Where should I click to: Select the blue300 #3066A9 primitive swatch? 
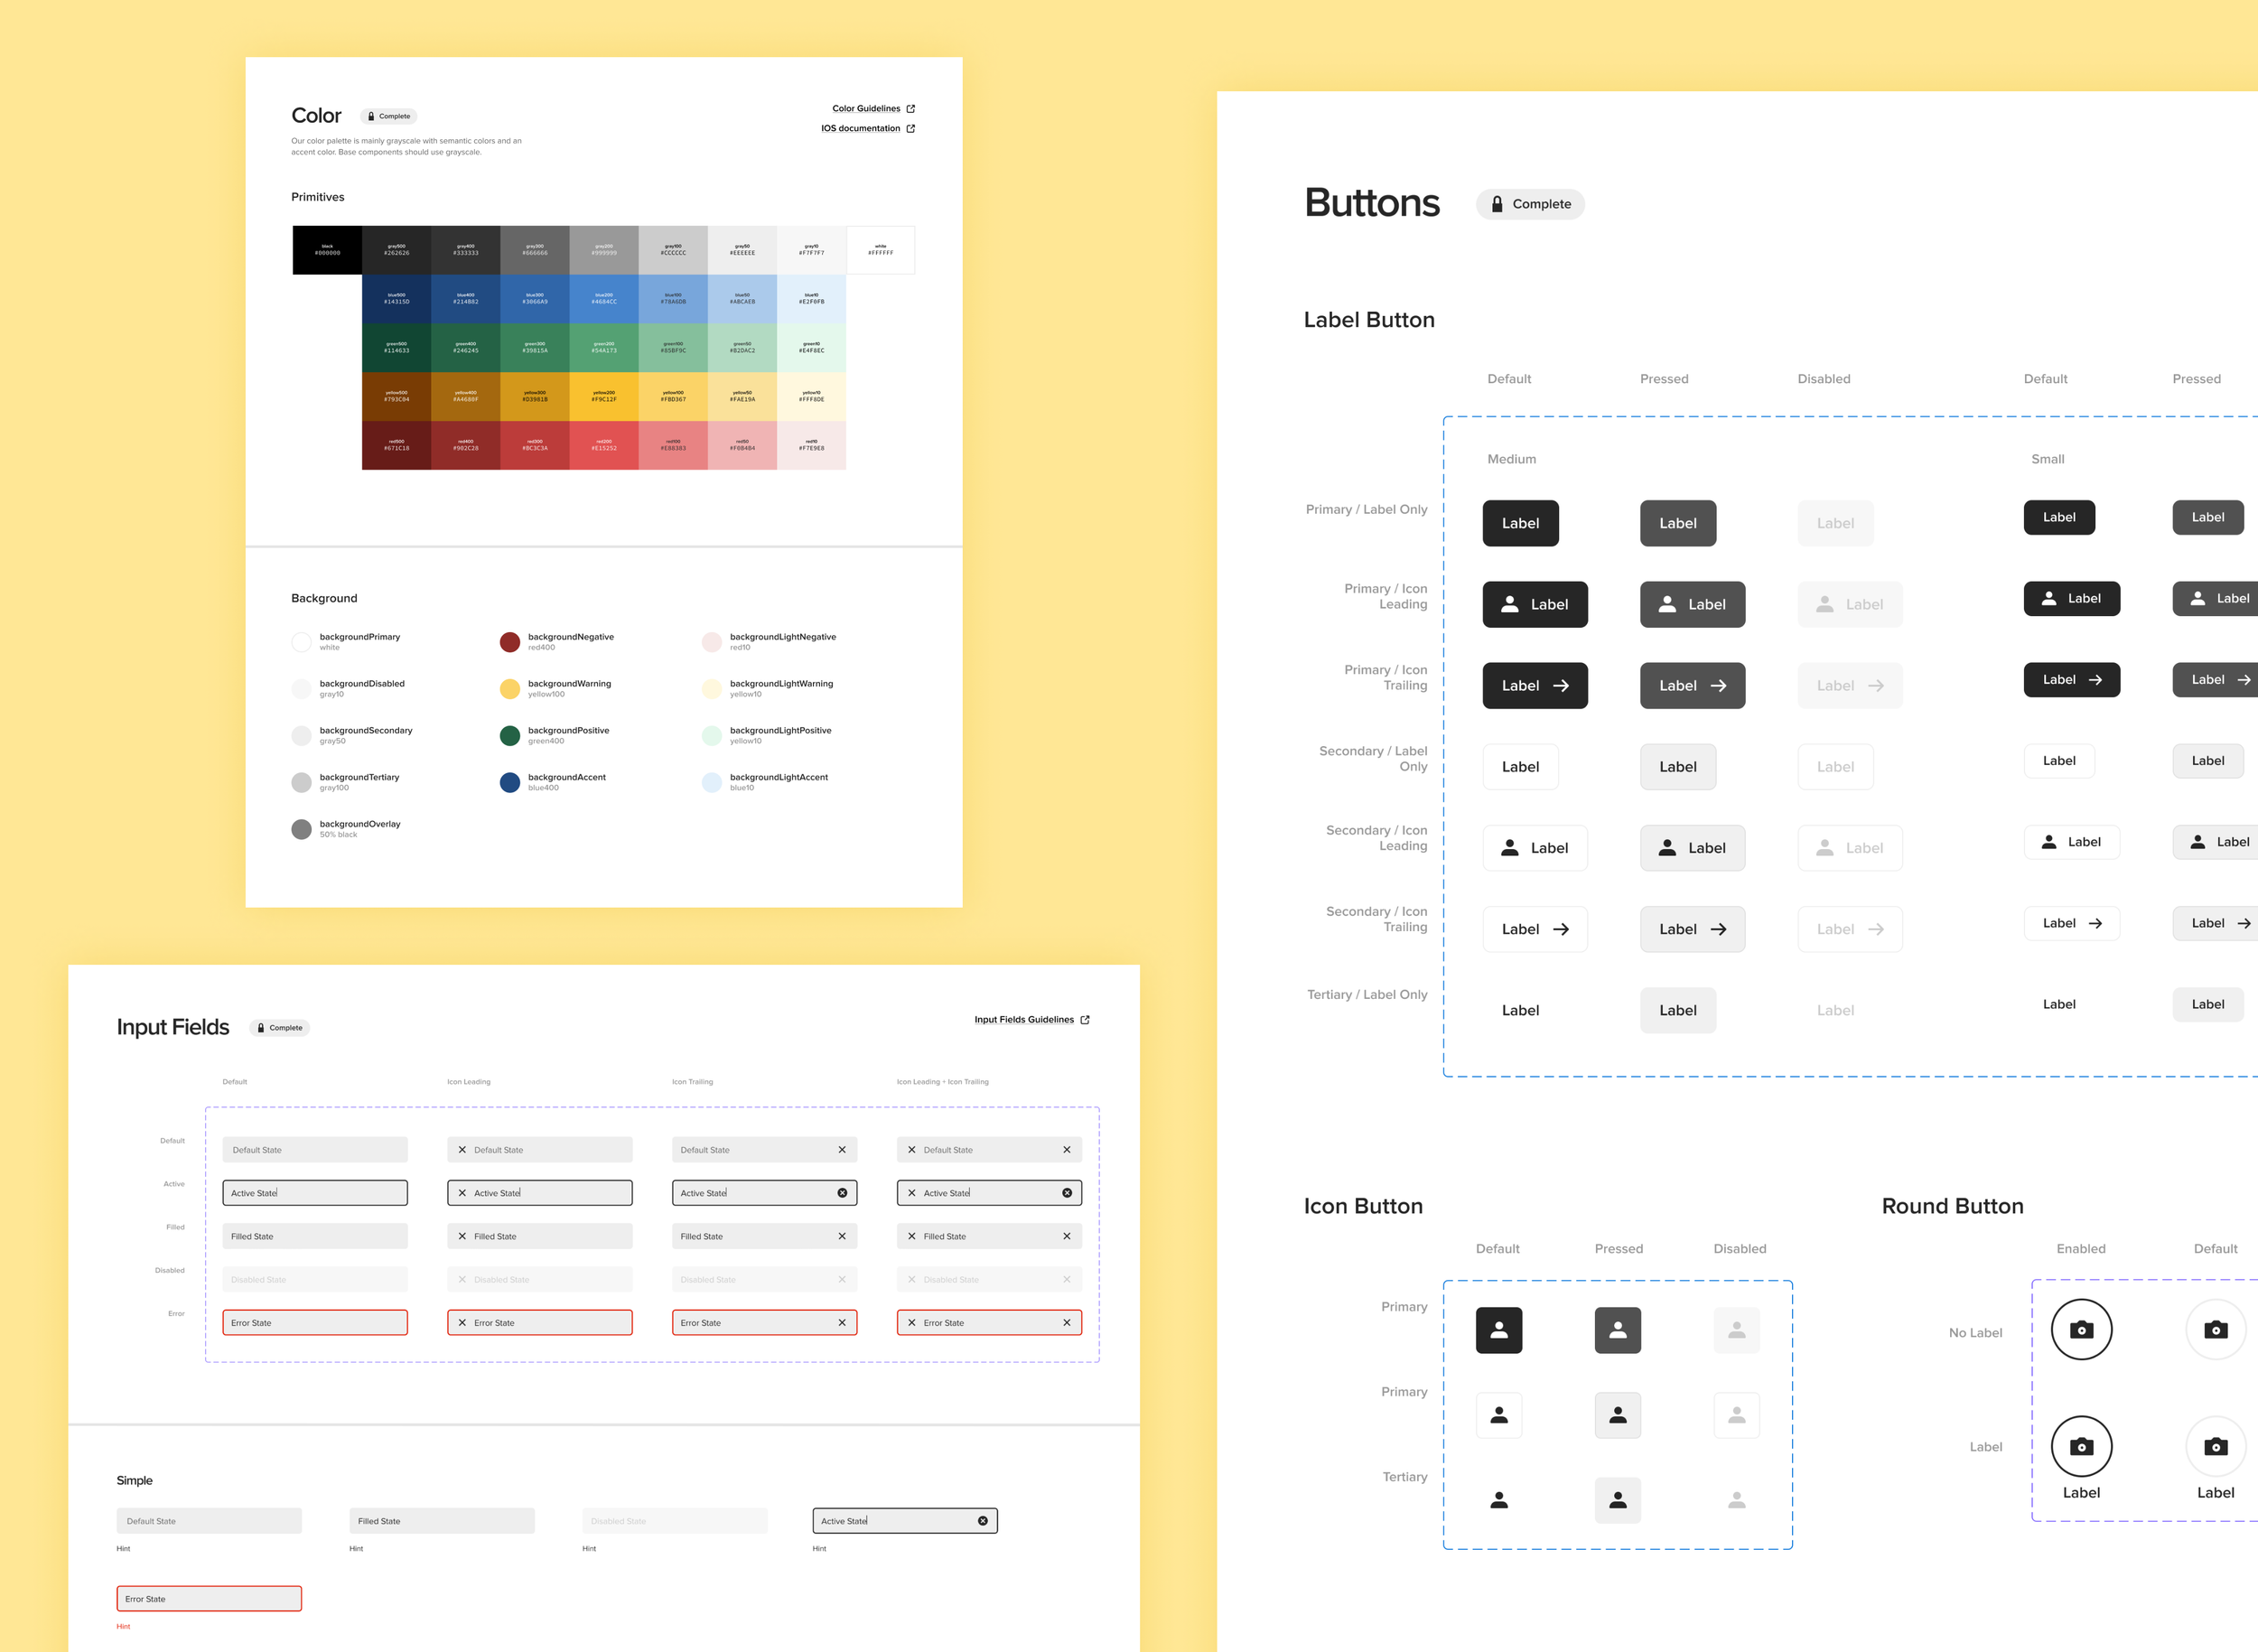pyautogui.click(x=535, y=299)
